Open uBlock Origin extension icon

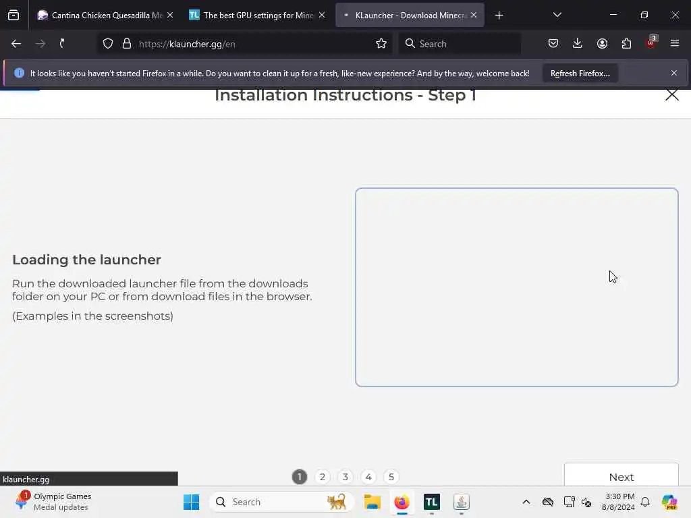pos(651,42)
